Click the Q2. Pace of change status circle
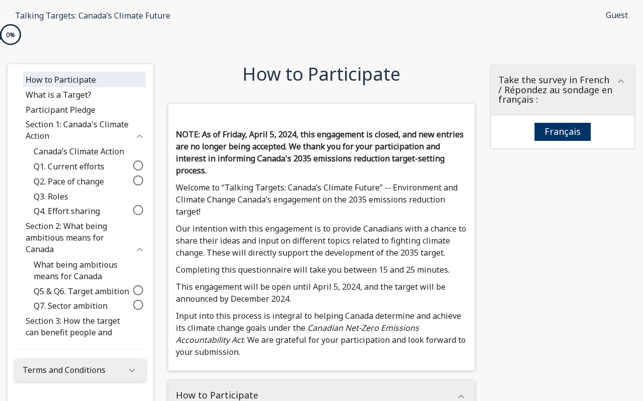This screenshot has width=643, height=401. (x=138, y=180)
